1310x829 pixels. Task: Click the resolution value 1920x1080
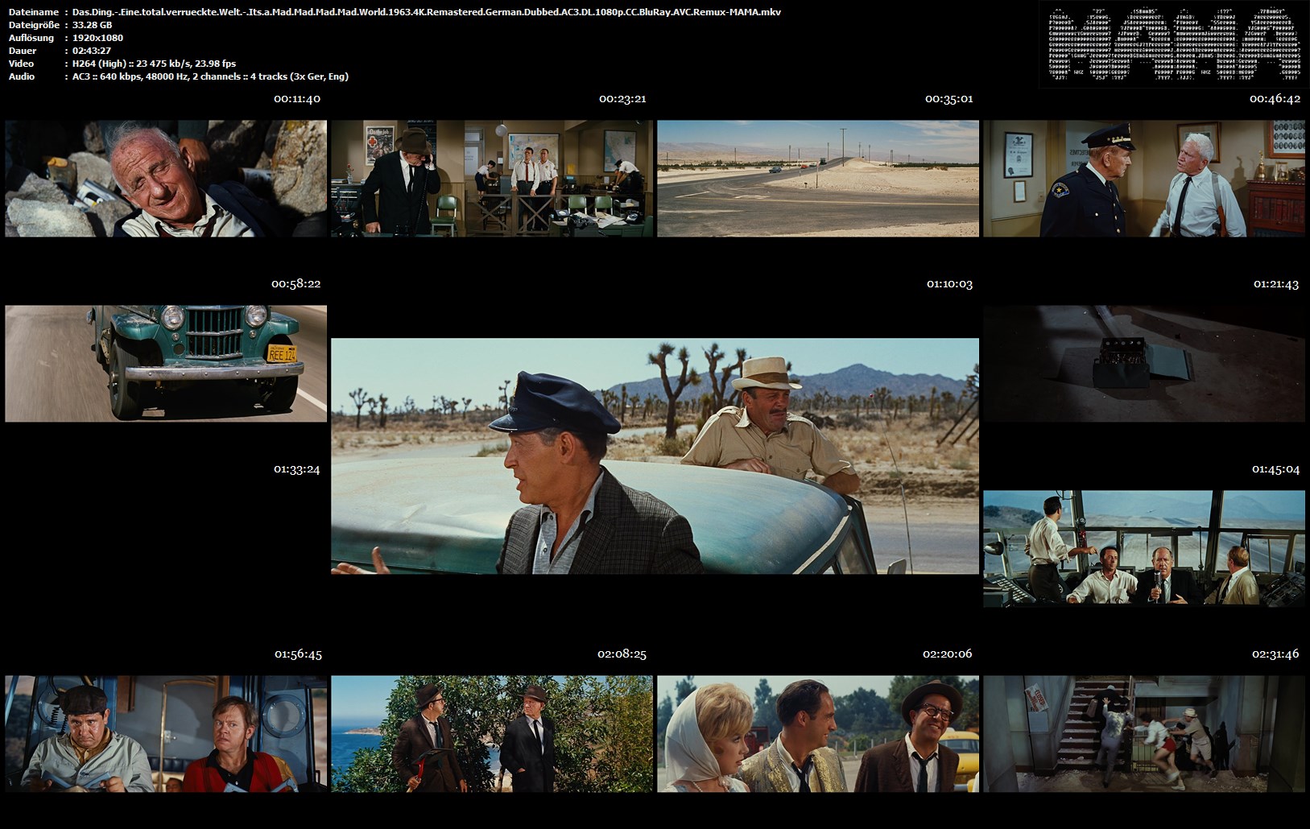click(x=97, y=38)
